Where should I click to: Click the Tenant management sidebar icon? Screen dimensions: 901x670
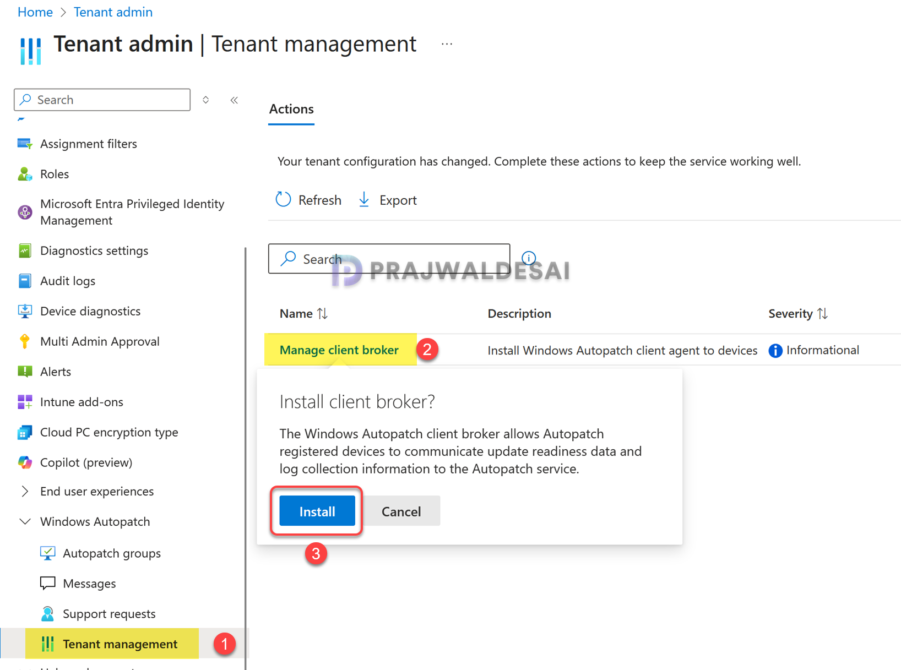48,644
